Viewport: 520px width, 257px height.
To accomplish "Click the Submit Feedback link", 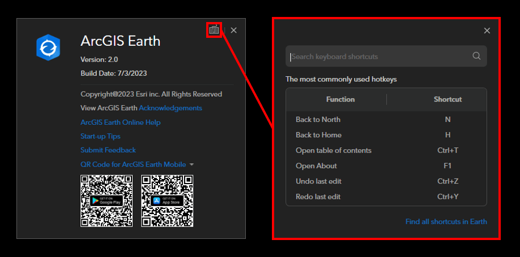I will point(108,150).
